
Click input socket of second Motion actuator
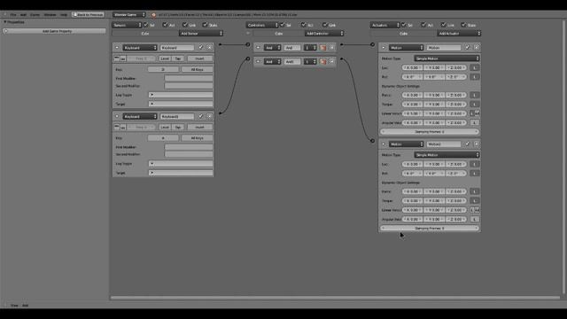tap(372, 141)
